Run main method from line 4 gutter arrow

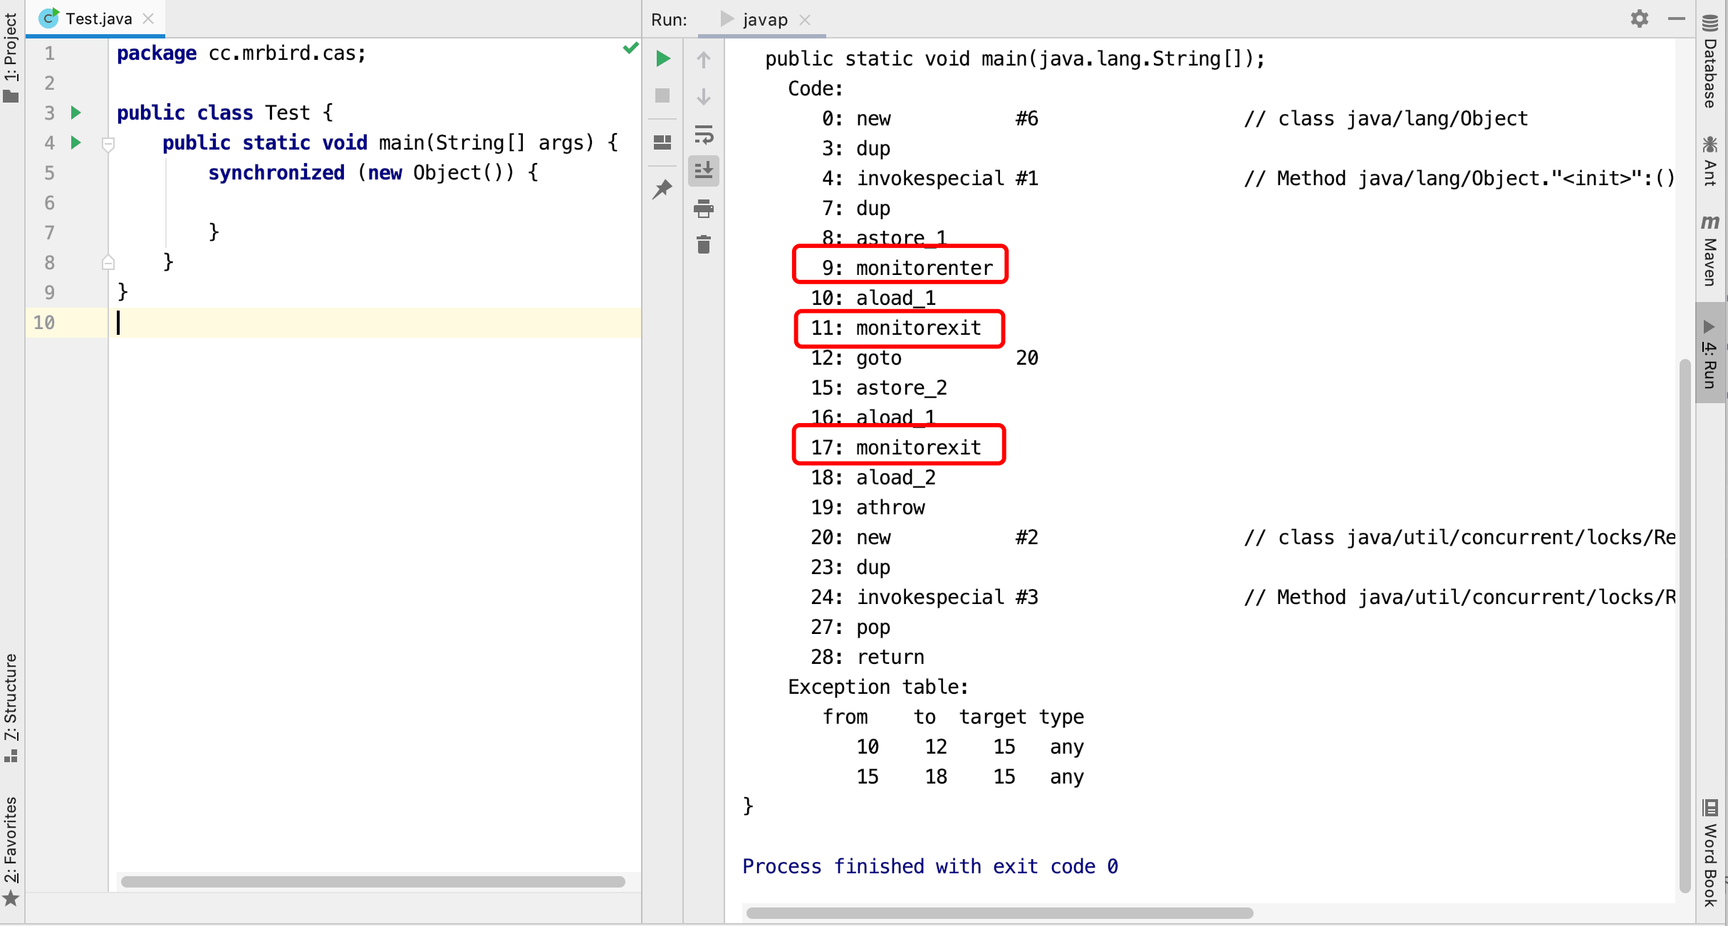pos(76,142)
